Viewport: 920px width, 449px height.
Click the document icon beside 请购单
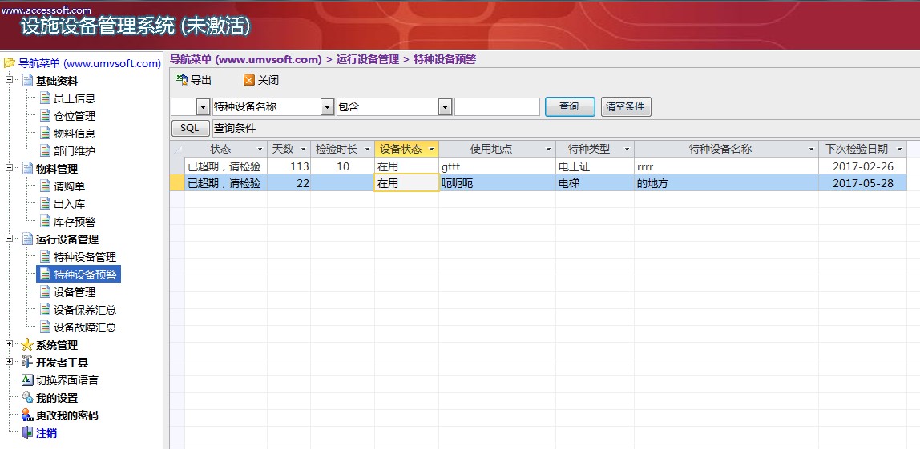(45, 186)
